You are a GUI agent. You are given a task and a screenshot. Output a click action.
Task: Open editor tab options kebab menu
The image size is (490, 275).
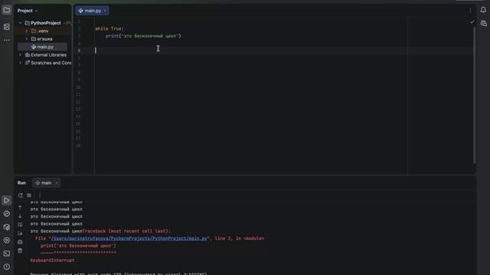[x=470, y=11]
